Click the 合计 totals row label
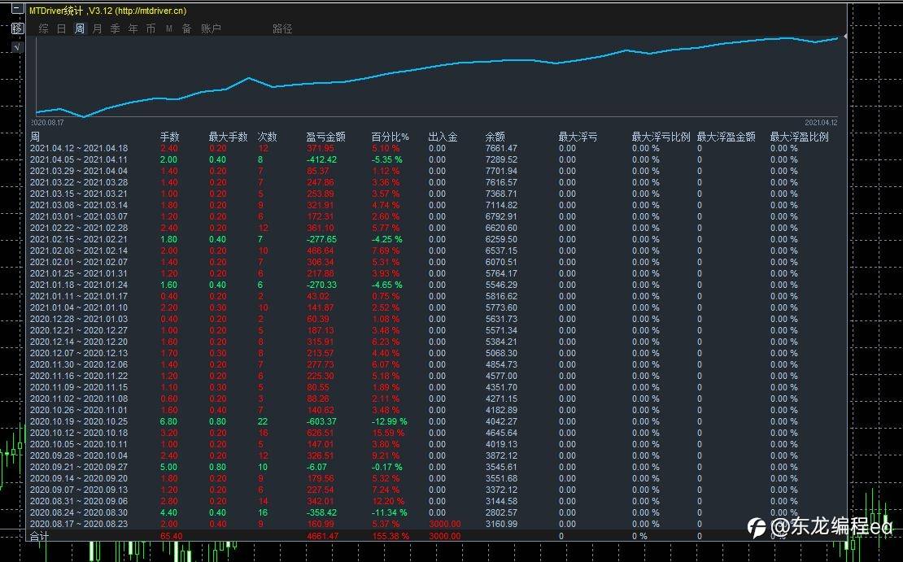The width and height of the screenshot is (903, 562). pyautogui.click(x=41, y=537)
